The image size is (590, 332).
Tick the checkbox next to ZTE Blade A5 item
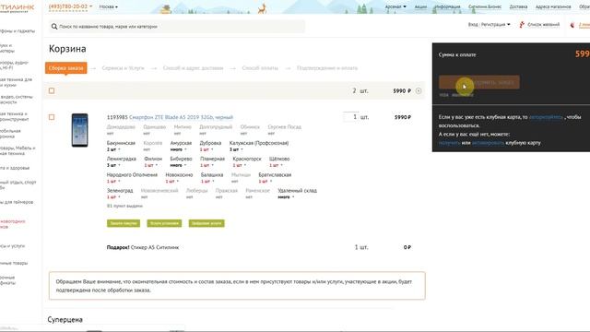pos(52,117)
